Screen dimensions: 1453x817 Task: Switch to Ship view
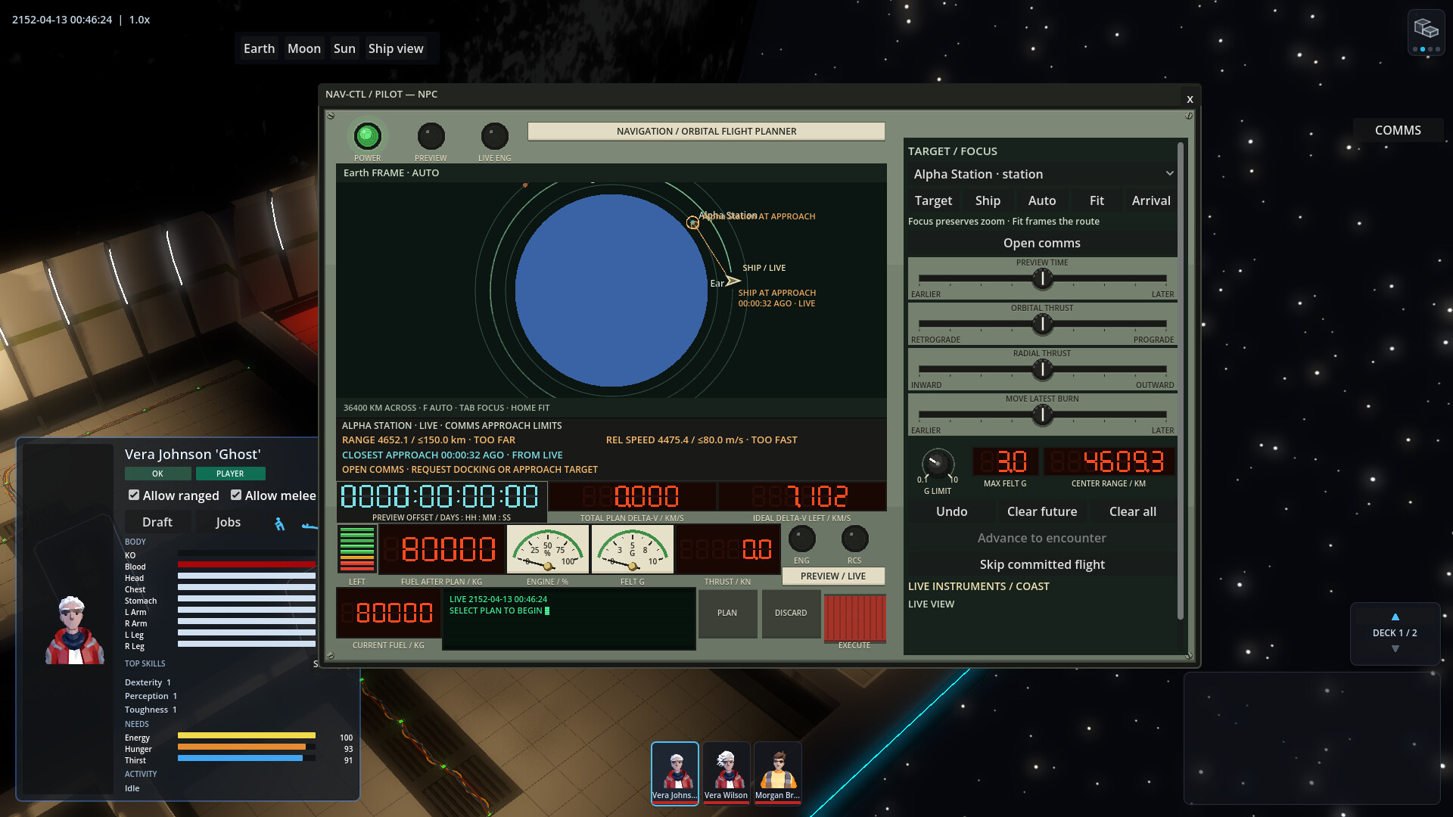396,48
